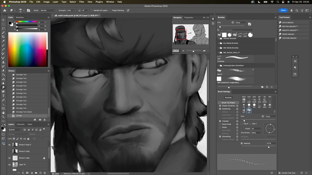Lock all with padlock icon next to Lock:
The image size is (312, 175).
[x=28, y=139]
